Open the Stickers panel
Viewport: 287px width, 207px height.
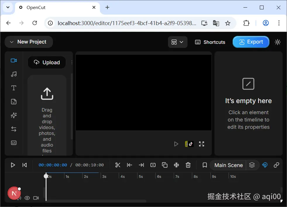coord(13,101)
